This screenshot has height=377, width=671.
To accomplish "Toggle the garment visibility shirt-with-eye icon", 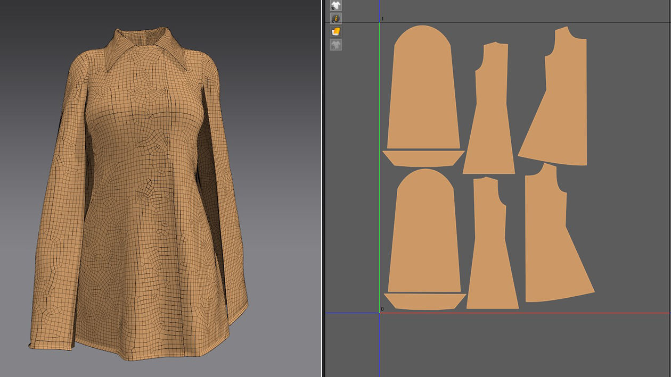I will (335, 5).
